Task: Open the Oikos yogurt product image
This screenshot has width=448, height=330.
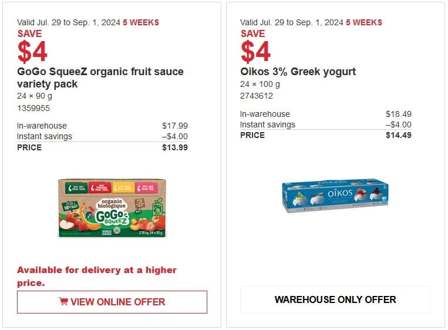Action: (x=335, y=196)
